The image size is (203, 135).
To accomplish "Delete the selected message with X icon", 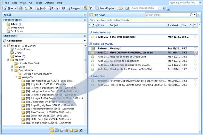I will [x=31, y=8].
